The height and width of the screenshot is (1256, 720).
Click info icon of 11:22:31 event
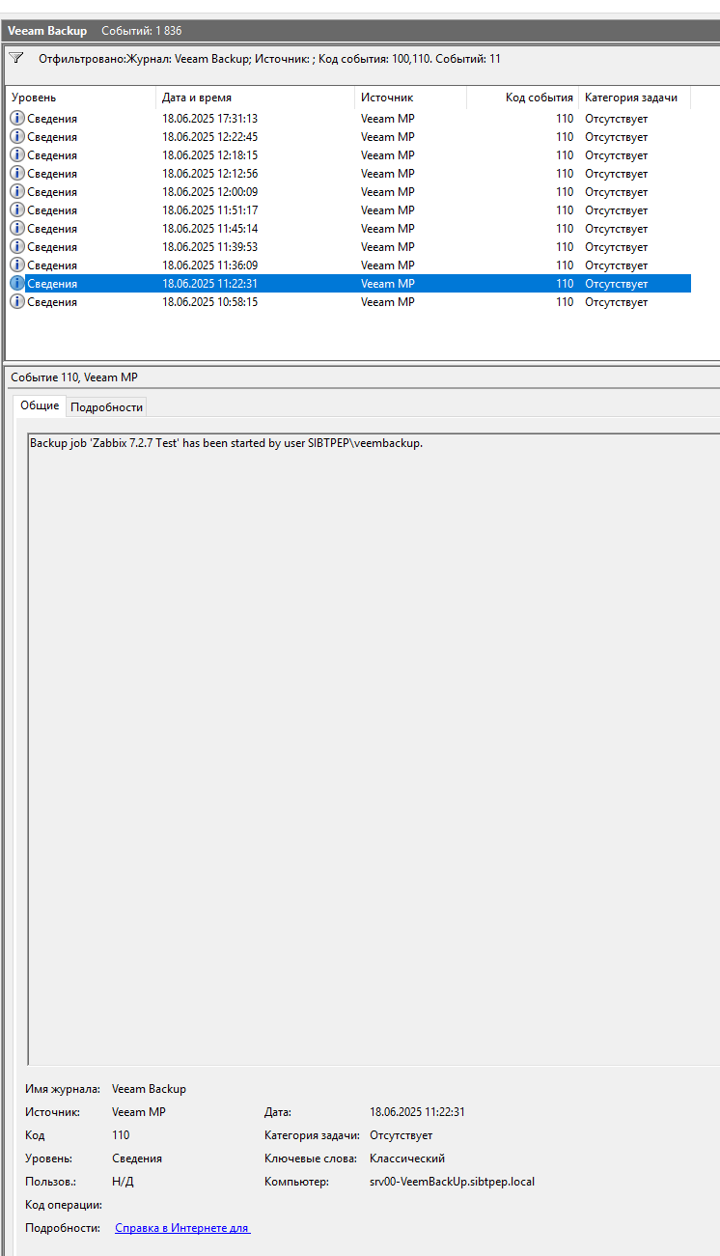17,283
